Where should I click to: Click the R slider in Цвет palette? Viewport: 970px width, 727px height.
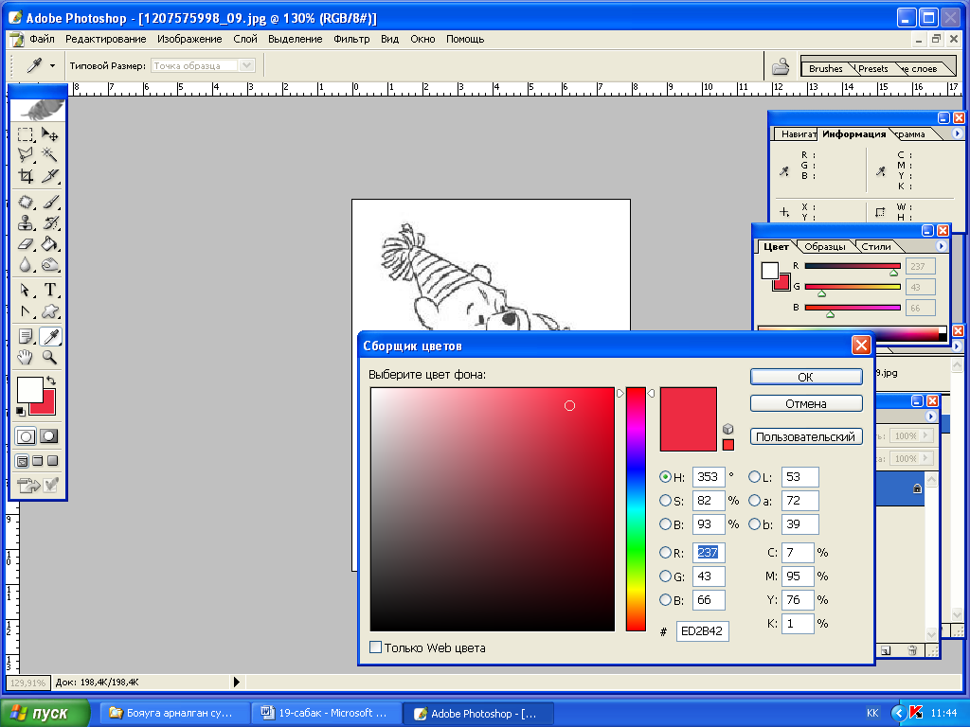click(x=853, y=266)
